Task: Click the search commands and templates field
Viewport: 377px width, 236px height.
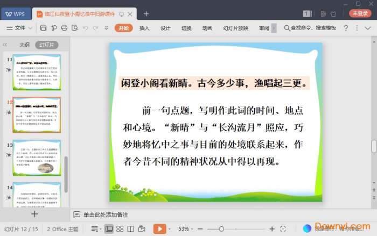Action: pyautogui.click(x=310, y=28)
